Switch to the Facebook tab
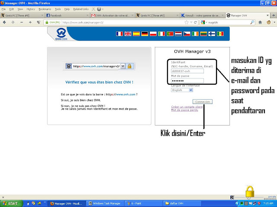Screen dimensions: 277x207 click(x=68, y=16)
